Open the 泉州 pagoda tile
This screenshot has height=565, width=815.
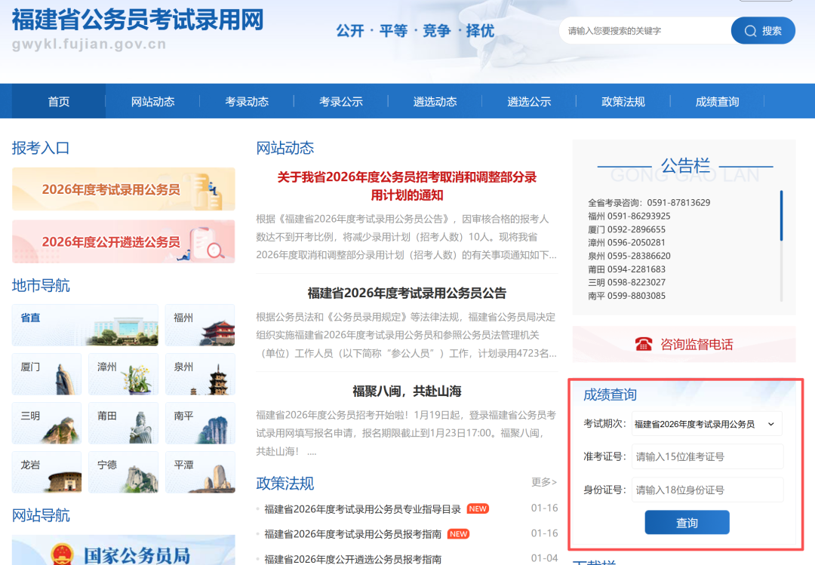tap(199, 374)
